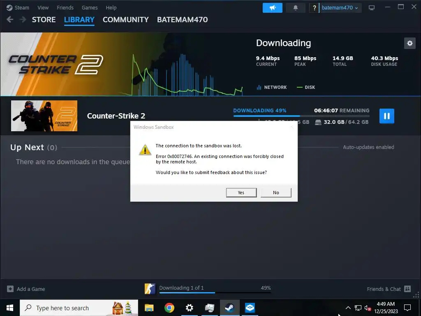Open the announcements megaphone button

tap(273, 8)
